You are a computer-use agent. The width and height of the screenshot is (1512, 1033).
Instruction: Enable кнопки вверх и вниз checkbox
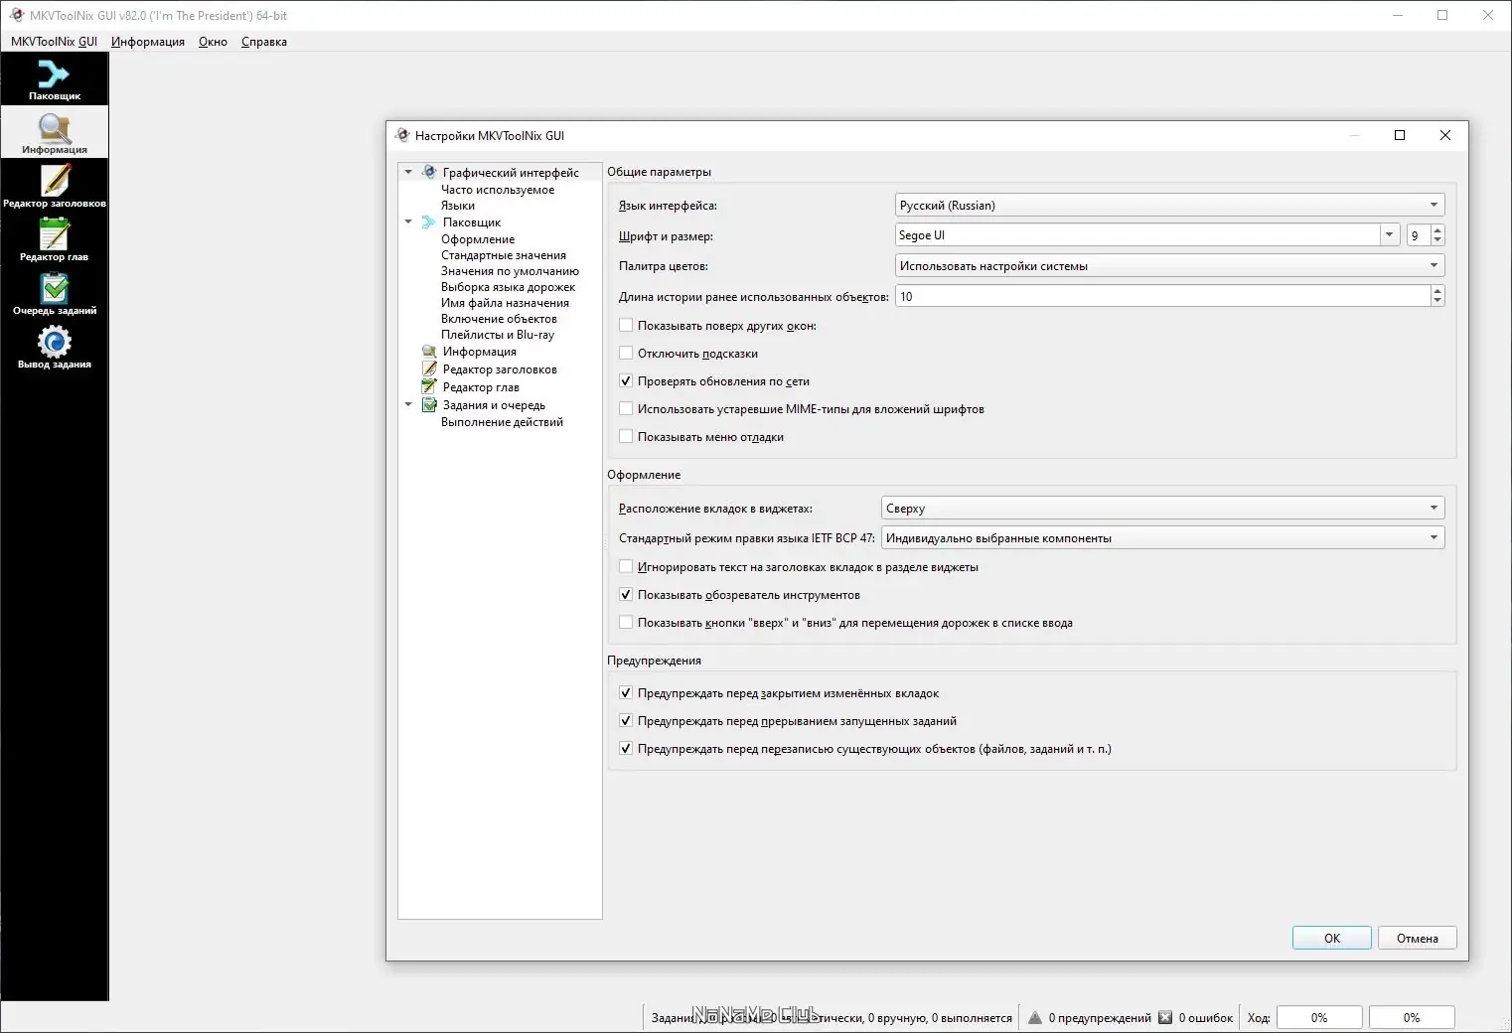click(626, 622)
